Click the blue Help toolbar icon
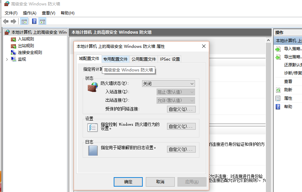The image size is (302, 192). pos(34,21)
